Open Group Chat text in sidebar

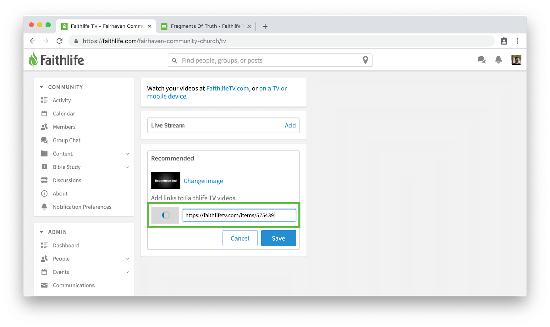point(67,140)
